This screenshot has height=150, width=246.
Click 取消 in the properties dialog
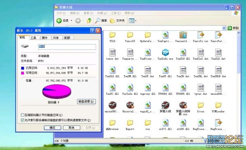(x=71, y=128)
